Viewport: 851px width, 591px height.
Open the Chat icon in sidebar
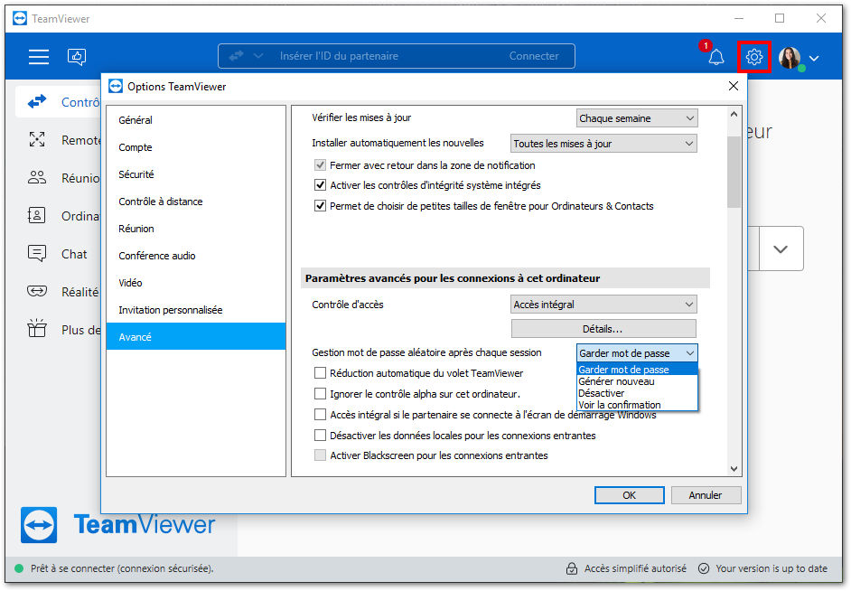(x=37, y=253)
